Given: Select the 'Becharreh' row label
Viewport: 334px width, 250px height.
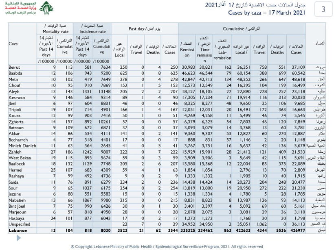Looking at the screenshot, I should [x=18, y=140].
